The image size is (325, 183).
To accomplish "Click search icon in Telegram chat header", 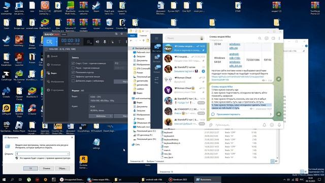I will [259, 39].
